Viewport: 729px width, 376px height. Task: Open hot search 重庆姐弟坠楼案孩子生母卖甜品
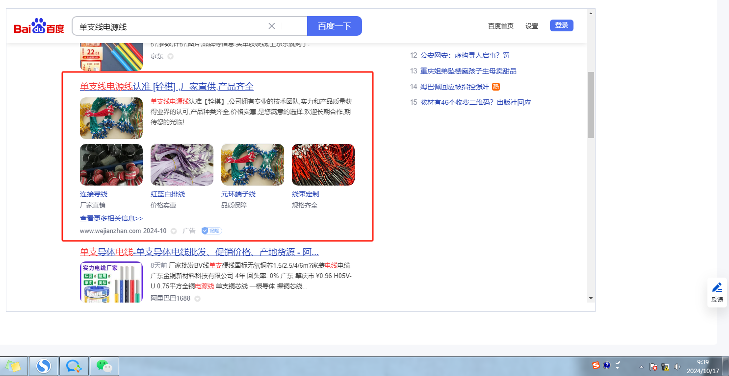pos(469,71)
